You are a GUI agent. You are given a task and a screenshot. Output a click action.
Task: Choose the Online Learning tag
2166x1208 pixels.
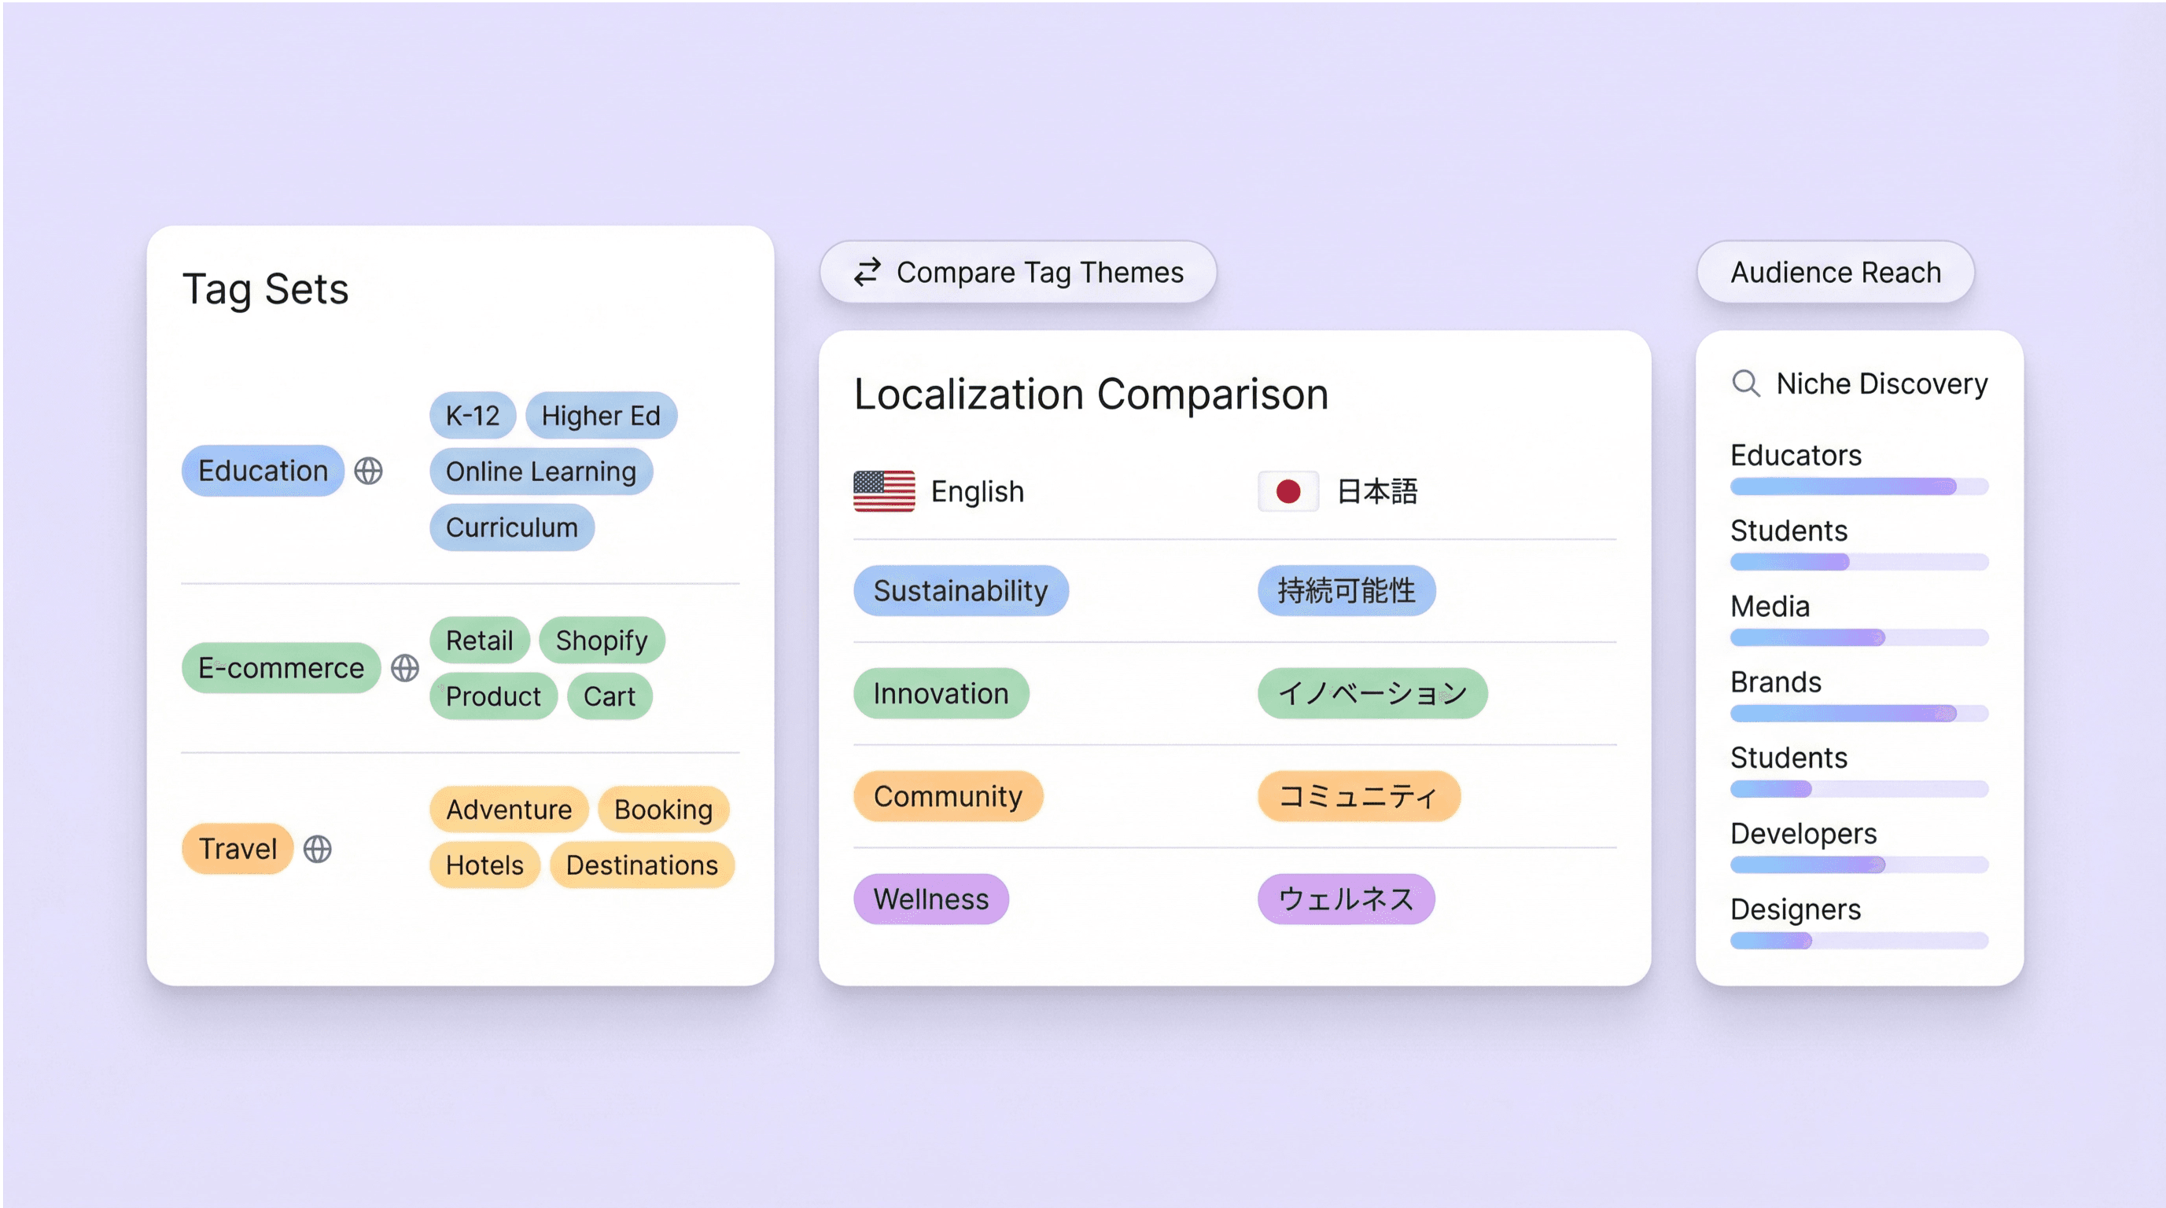(x=540, y=472)
